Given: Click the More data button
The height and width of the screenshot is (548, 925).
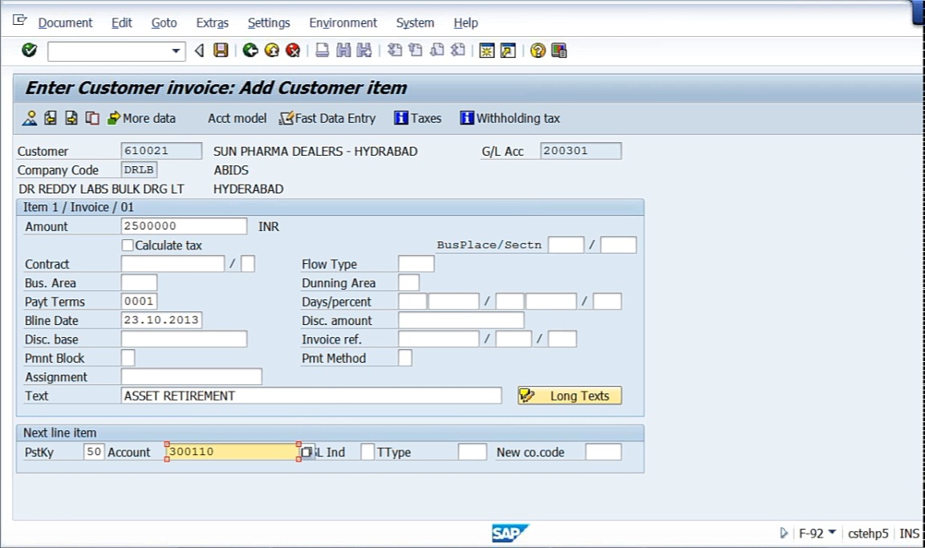Looking at the screenshot, I should 141,119.
